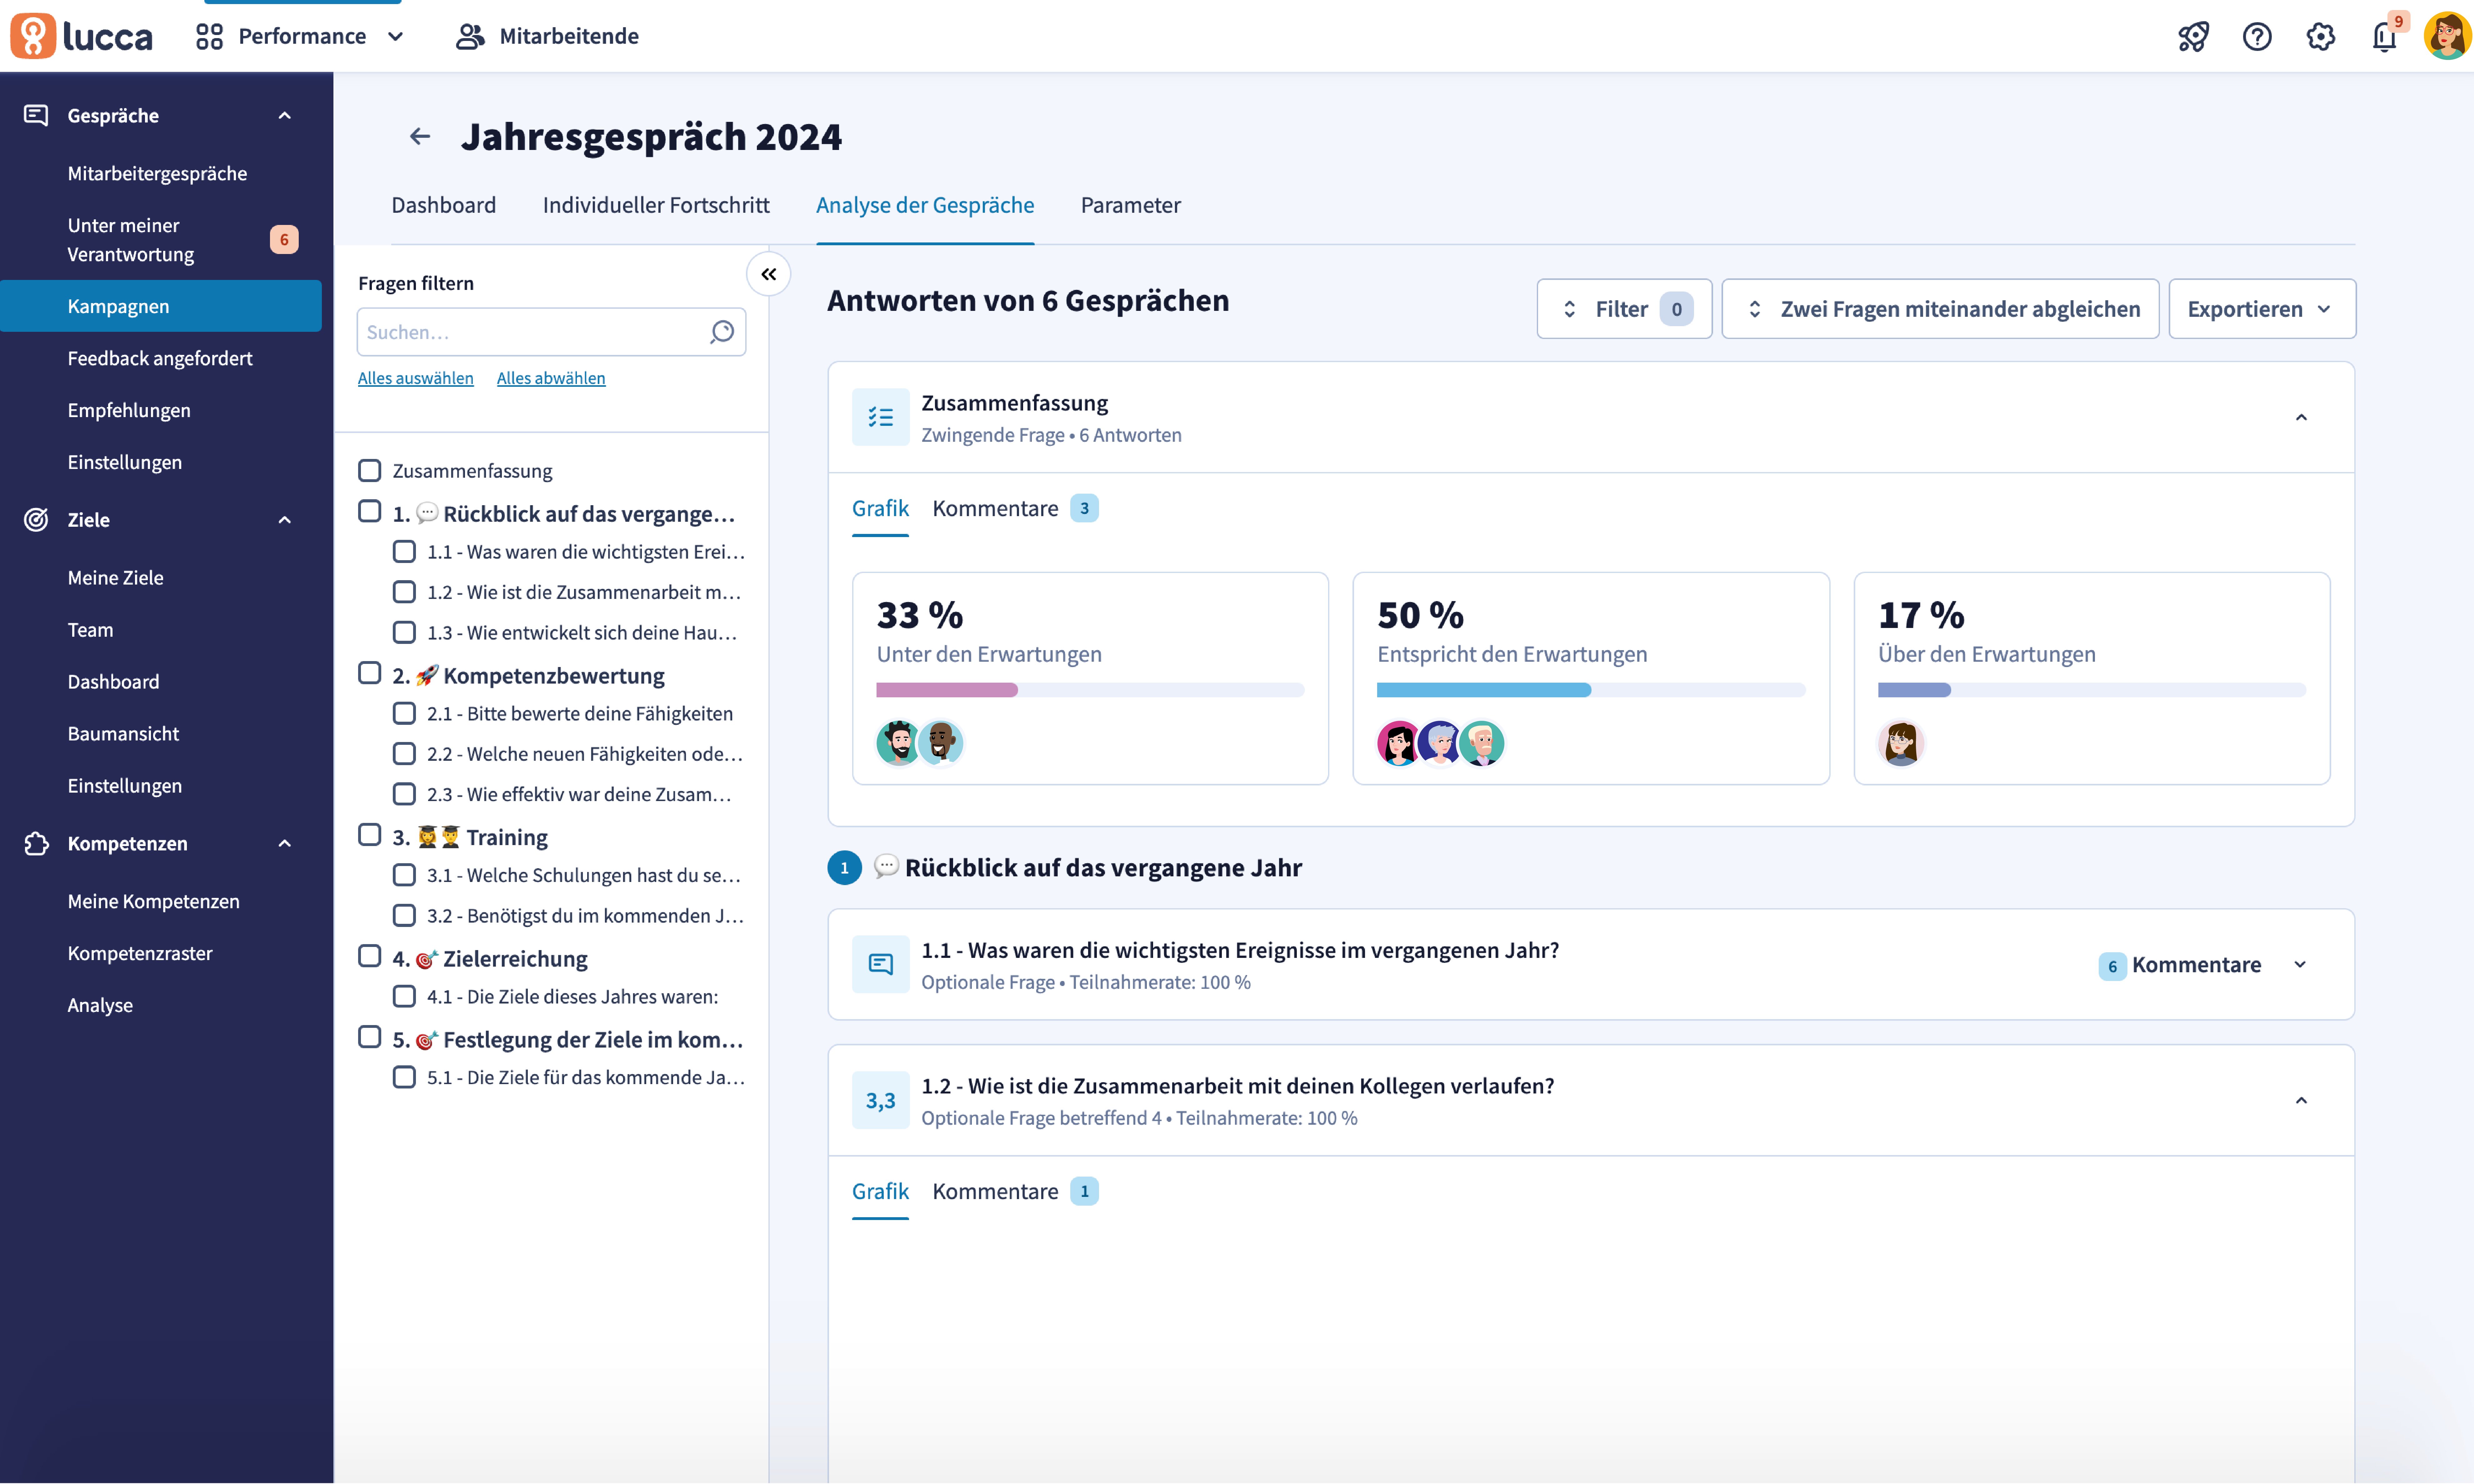Screen dimensions: 2474x1484
Task: Open Unter meiner Verantwortung in sidebar
Action: coord(161,240)
